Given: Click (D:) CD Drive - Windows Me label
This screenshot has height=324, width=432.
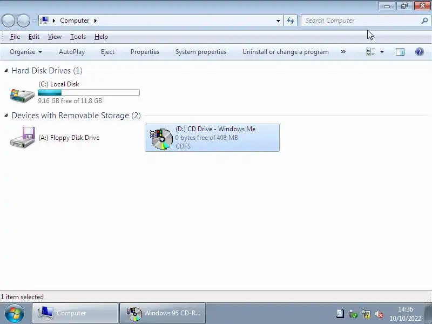Looking at the screenshot, I should [x=215, y=129].
